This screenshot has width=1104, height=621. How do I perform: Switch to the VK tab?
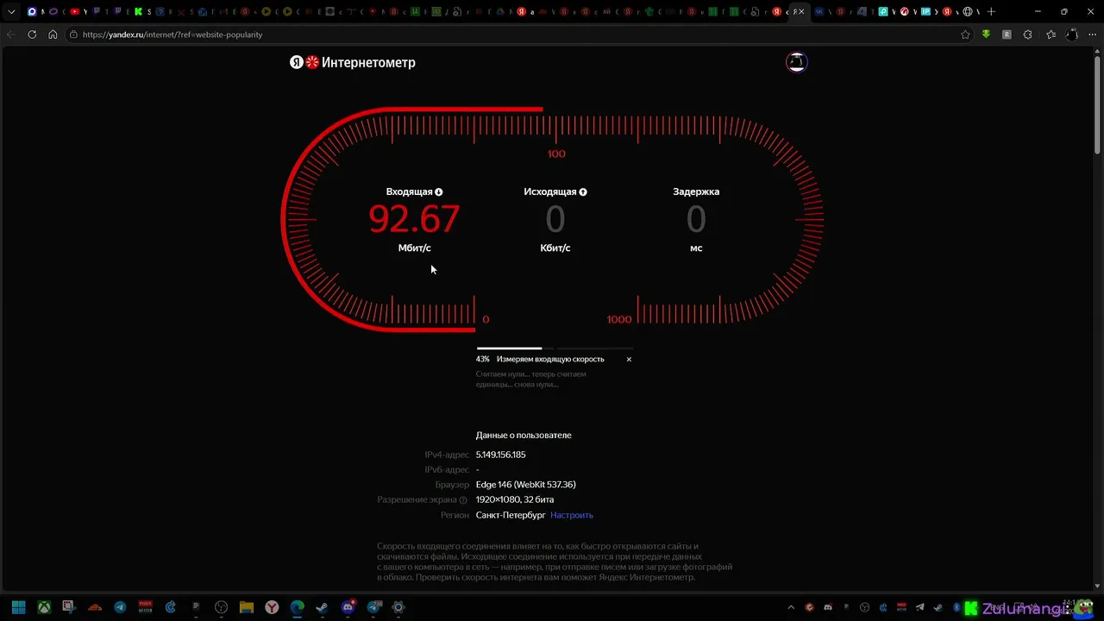819,11
